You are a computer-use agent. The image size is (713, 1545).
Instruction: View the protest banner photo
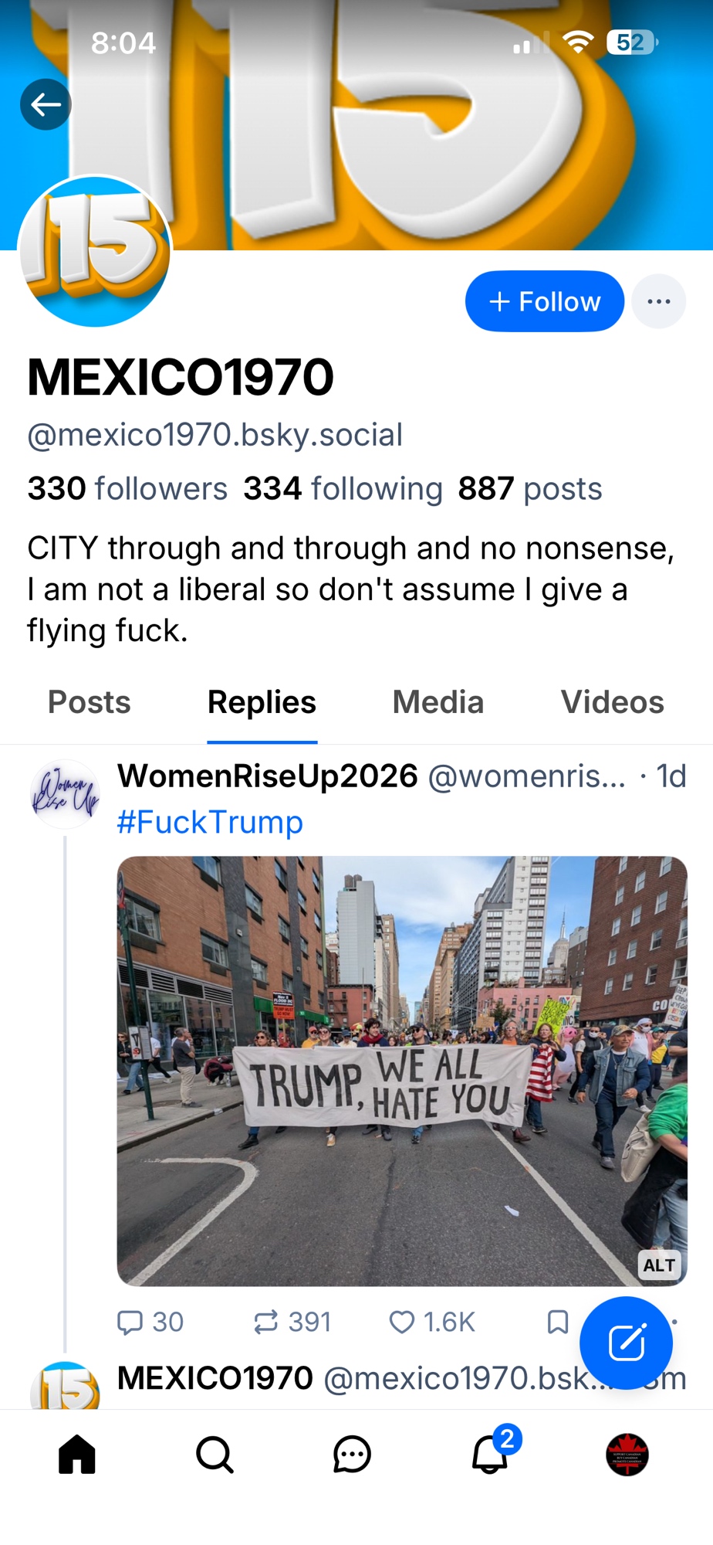(401, 1070)
